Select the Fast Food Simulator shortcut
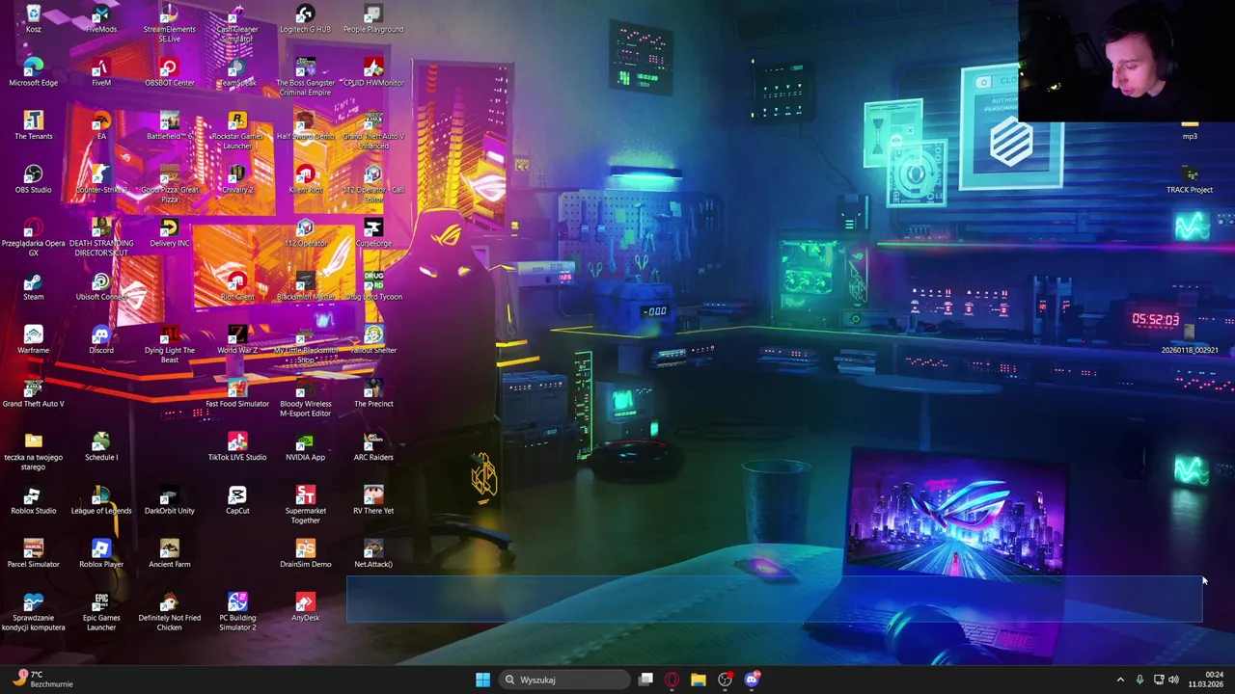The image size is (1235, 694). pyautogui.click(x=237, y=393)
